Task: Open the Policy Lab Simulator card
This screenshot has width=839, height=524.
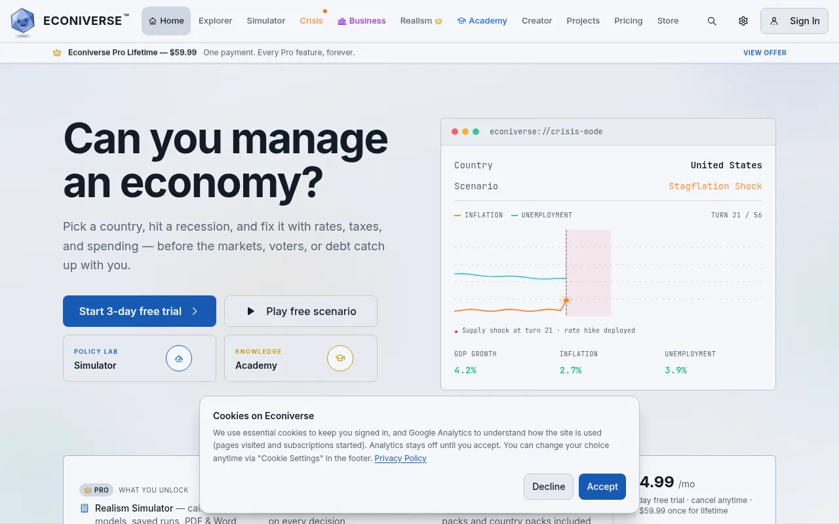Action: point(140,358)
